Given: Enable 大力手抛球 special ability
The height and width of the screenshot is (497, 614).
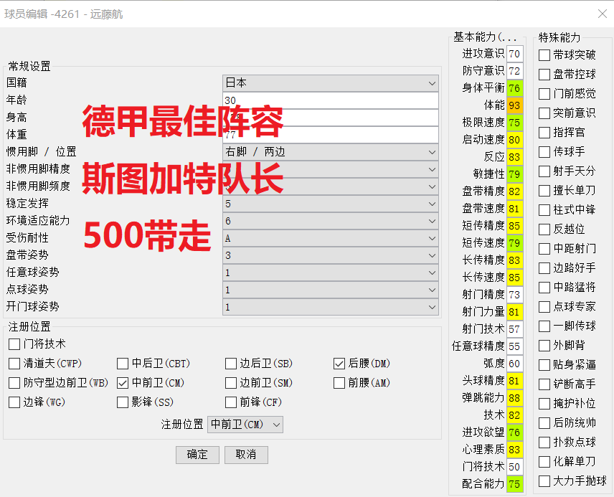Looking at the screenshot, I should [x=544, y=481].
